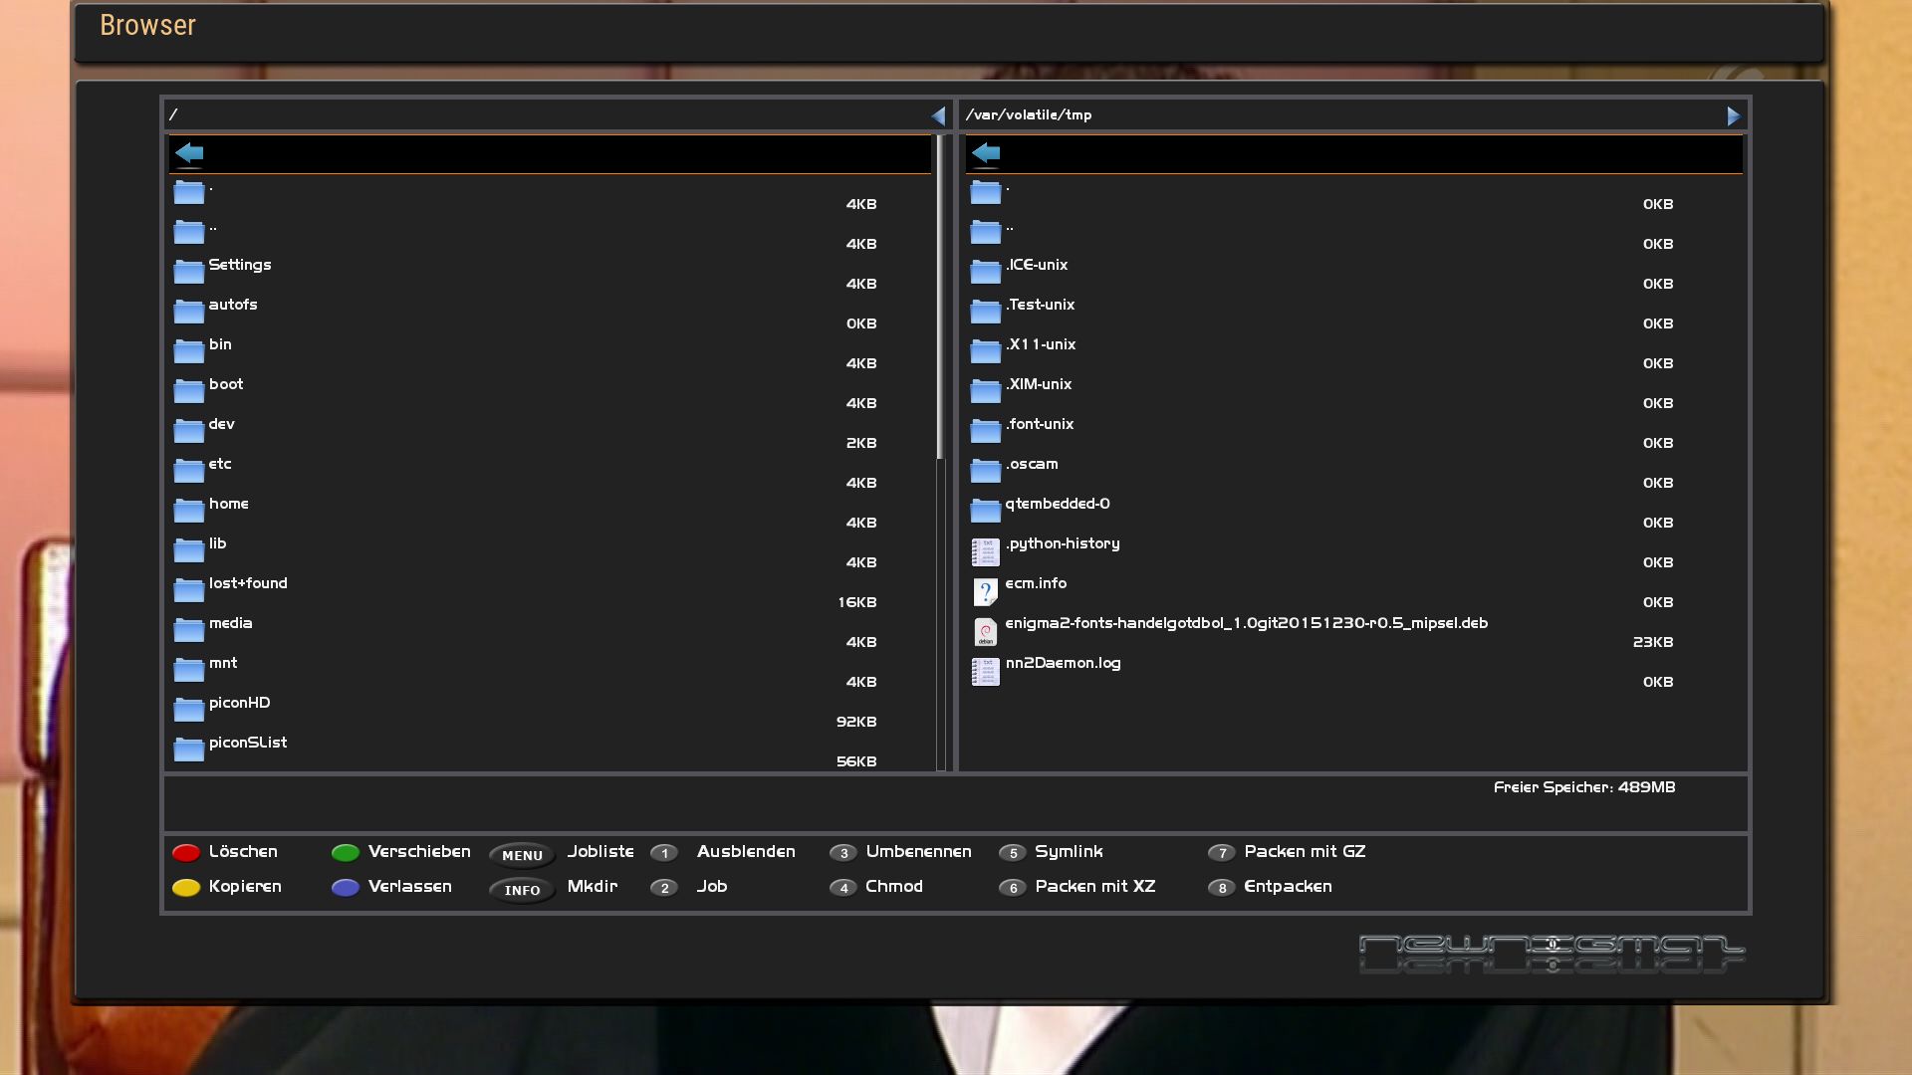The width and height of the screenshot is (1912, 1075).
Task: Open the Settings folder icon
Action: (x=188, y=272)
